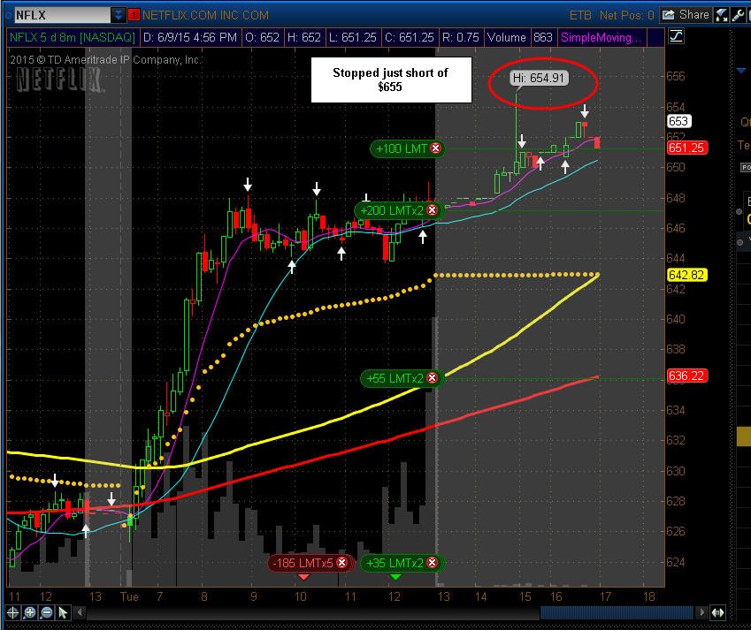
Task: Select the pointer cursor tool
Action: tap(63, 613)
